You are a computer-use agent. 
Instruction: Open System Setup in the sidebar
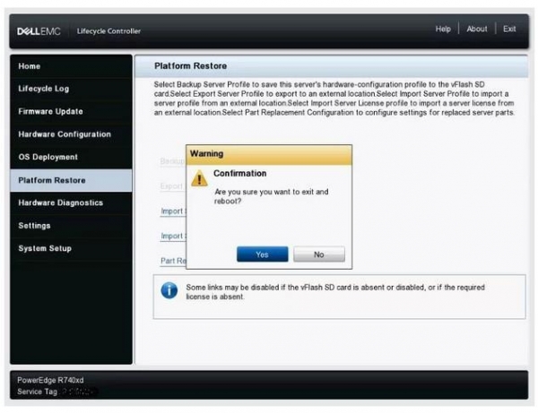(x=71, y=248)
